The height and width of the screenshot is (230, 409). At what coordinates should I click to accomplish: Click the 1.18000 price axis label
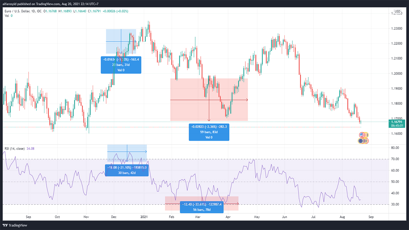(x=396, y=103)
